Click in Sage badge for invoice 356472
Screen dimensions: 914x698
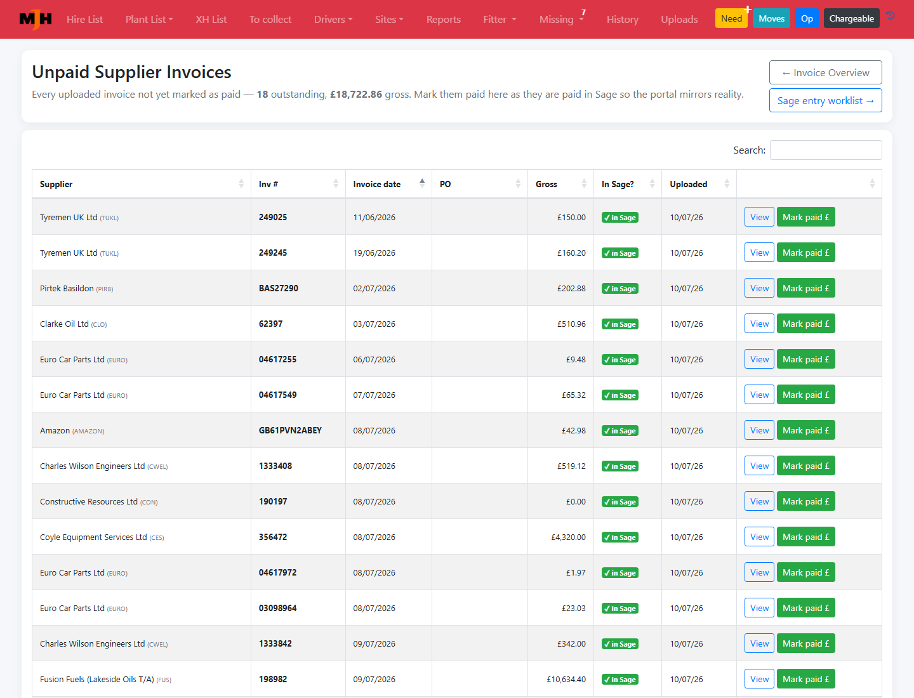point(620,537)
